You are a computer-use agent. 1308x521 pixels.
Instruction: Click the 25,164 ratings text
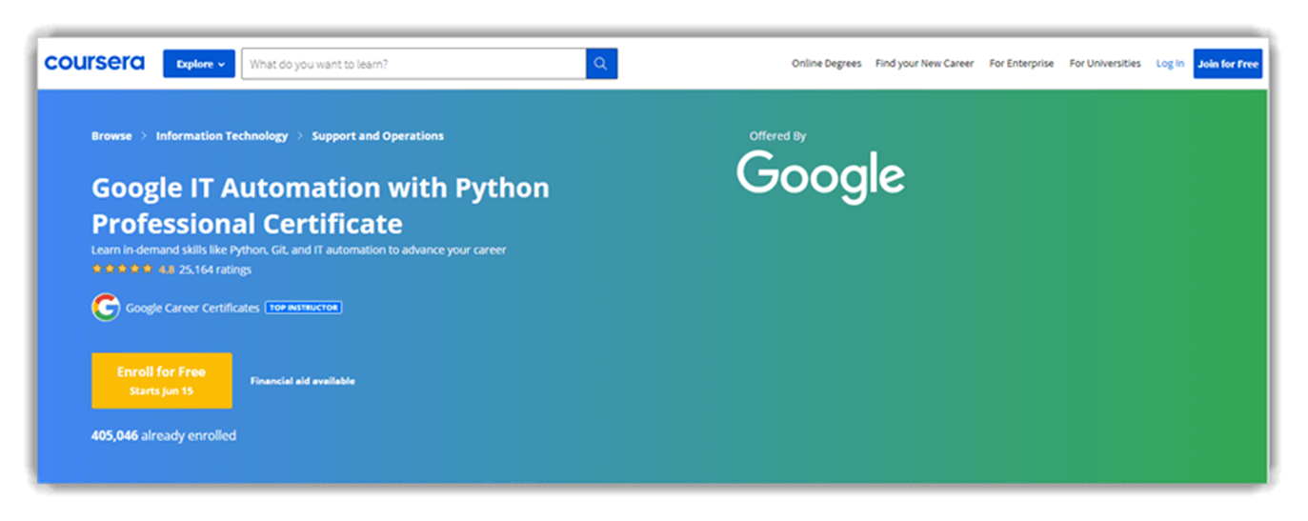[215, 270]
